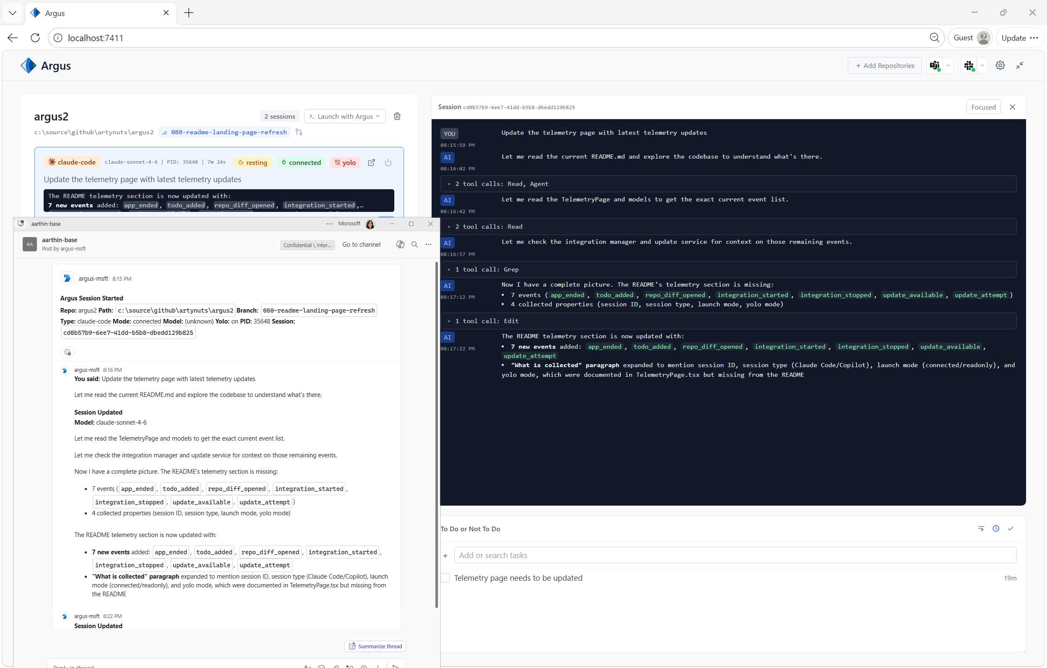Toggle the yolo mode badge

click(345, 163)
